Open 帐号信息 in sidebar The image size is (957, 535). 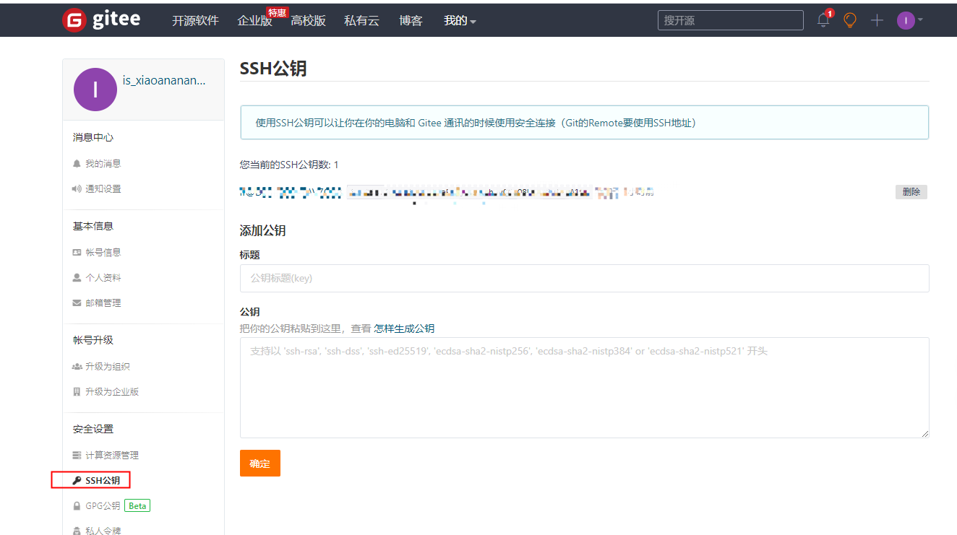coord(103,253)
